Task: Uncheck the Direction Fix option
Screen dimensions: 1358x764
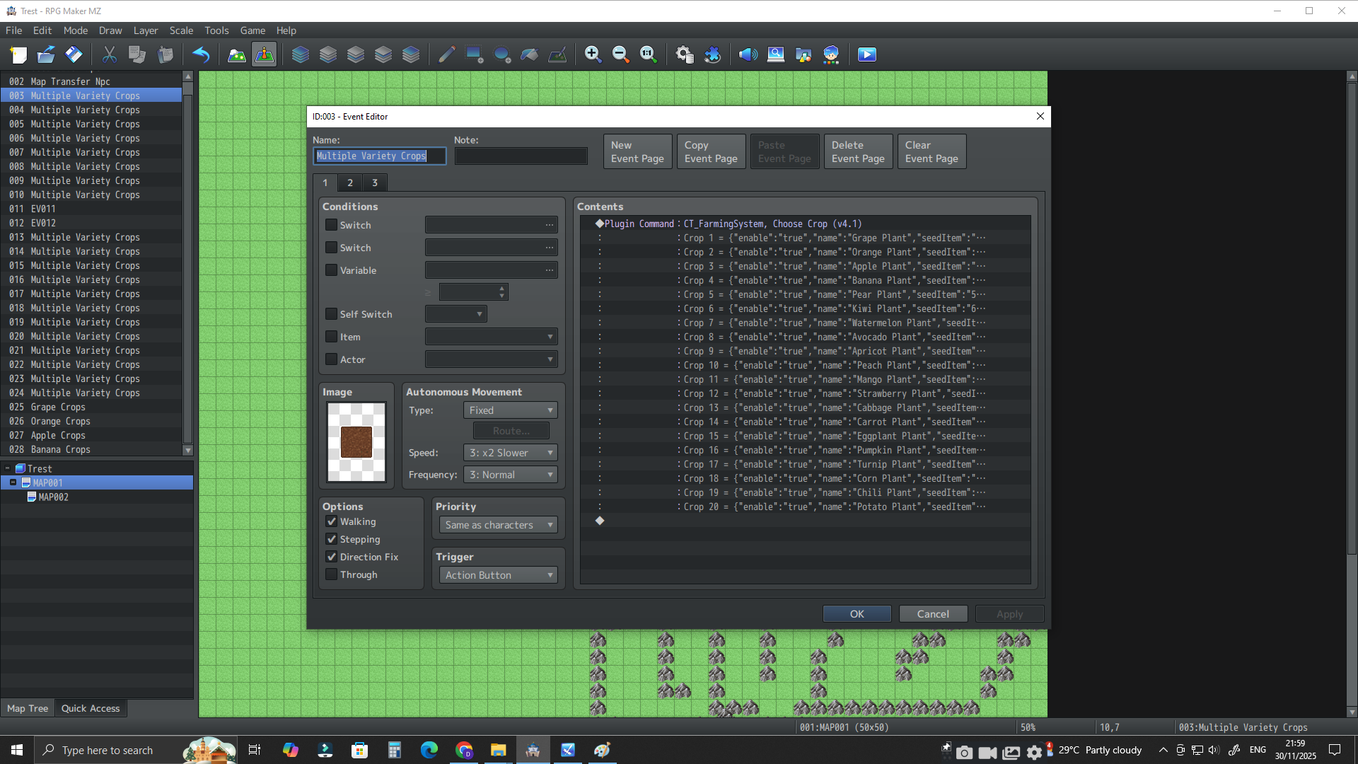Action: pos(331,557)
